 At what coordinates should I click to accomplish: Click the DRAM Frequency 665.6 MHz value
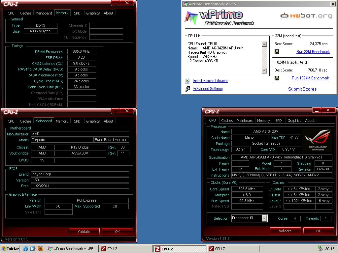click(82, 52)
